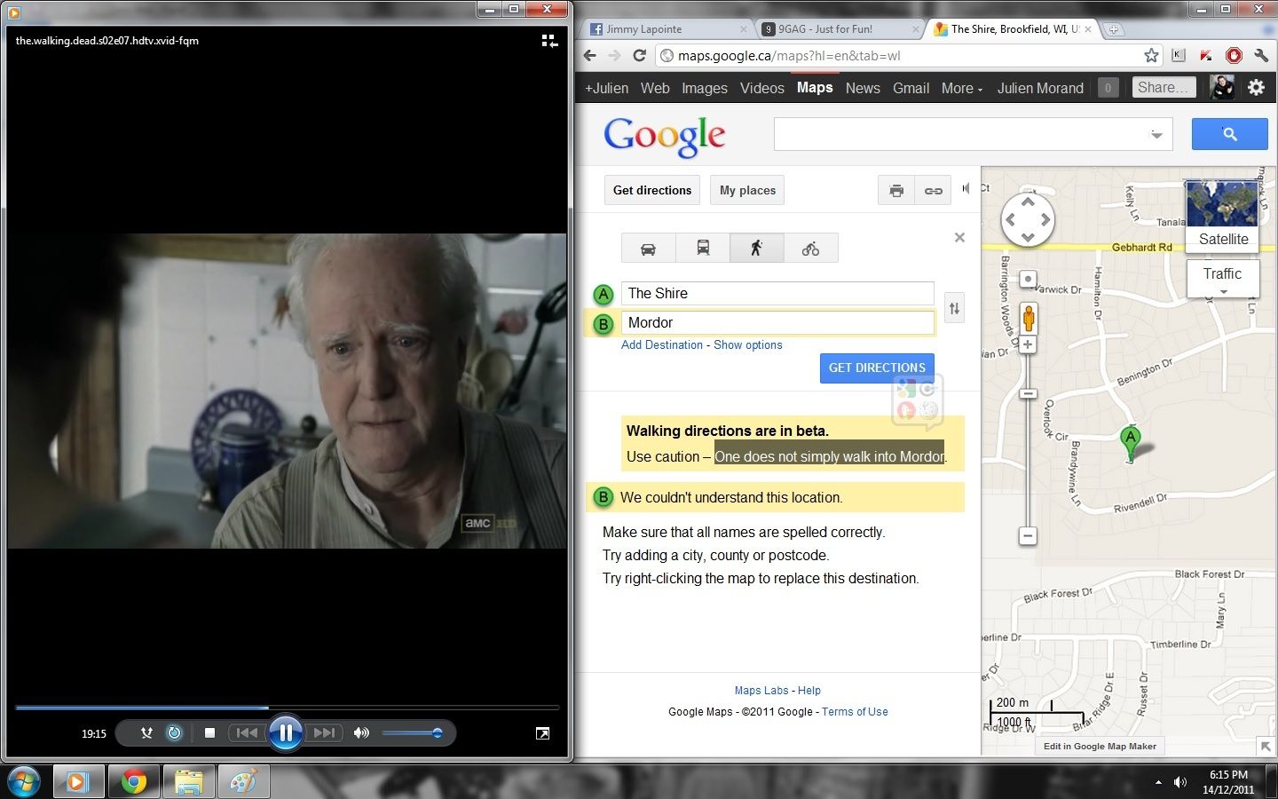Open a new Chrome tab

point(1113,28)
